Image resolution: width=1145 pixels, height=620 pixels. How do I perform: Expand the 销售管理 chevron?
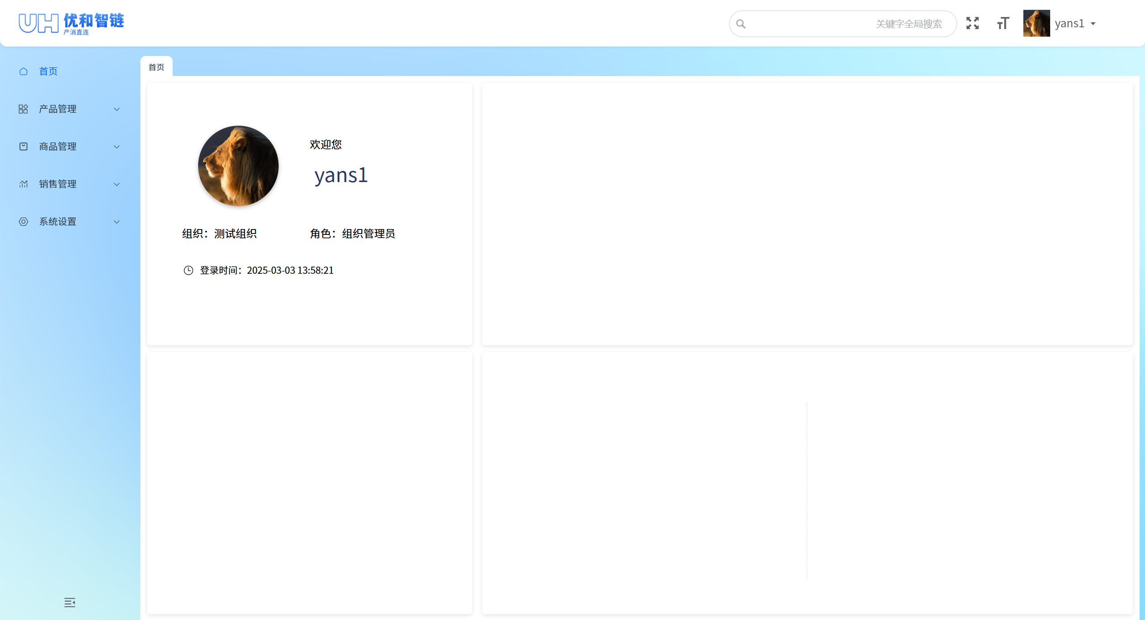[117, 184]
